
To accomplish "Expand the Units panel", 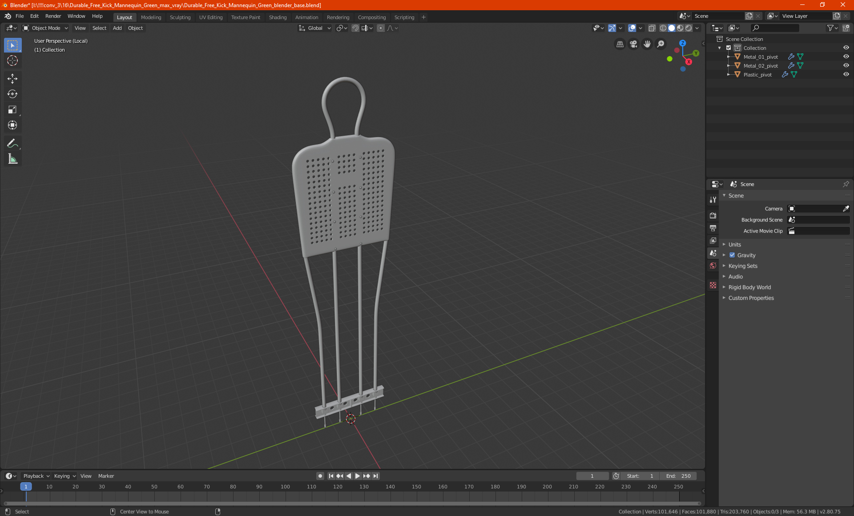I will click(x=734, y=245).
